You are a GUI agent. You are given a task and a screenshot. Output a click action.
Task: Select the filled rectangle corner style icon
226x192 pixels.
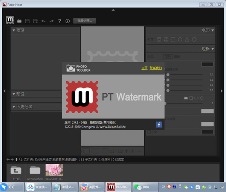pyautogui.click(x=186, y=98)
